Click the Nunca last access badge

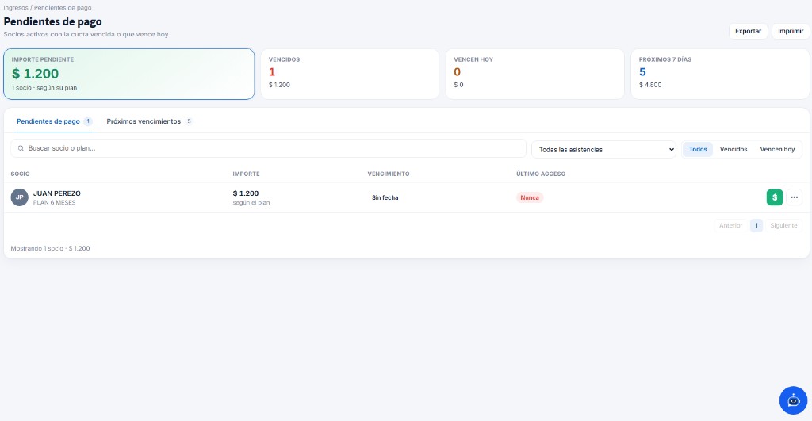pos(529,197)
